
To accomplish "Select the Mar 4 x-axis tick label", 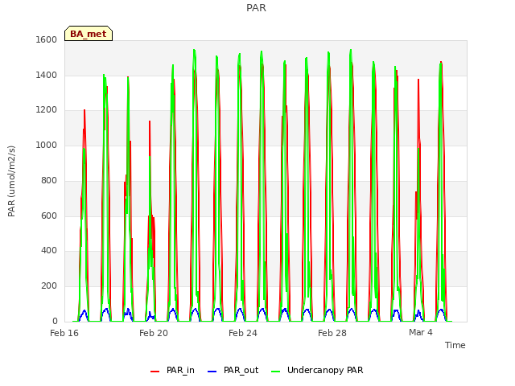I will tap(421, 332).
